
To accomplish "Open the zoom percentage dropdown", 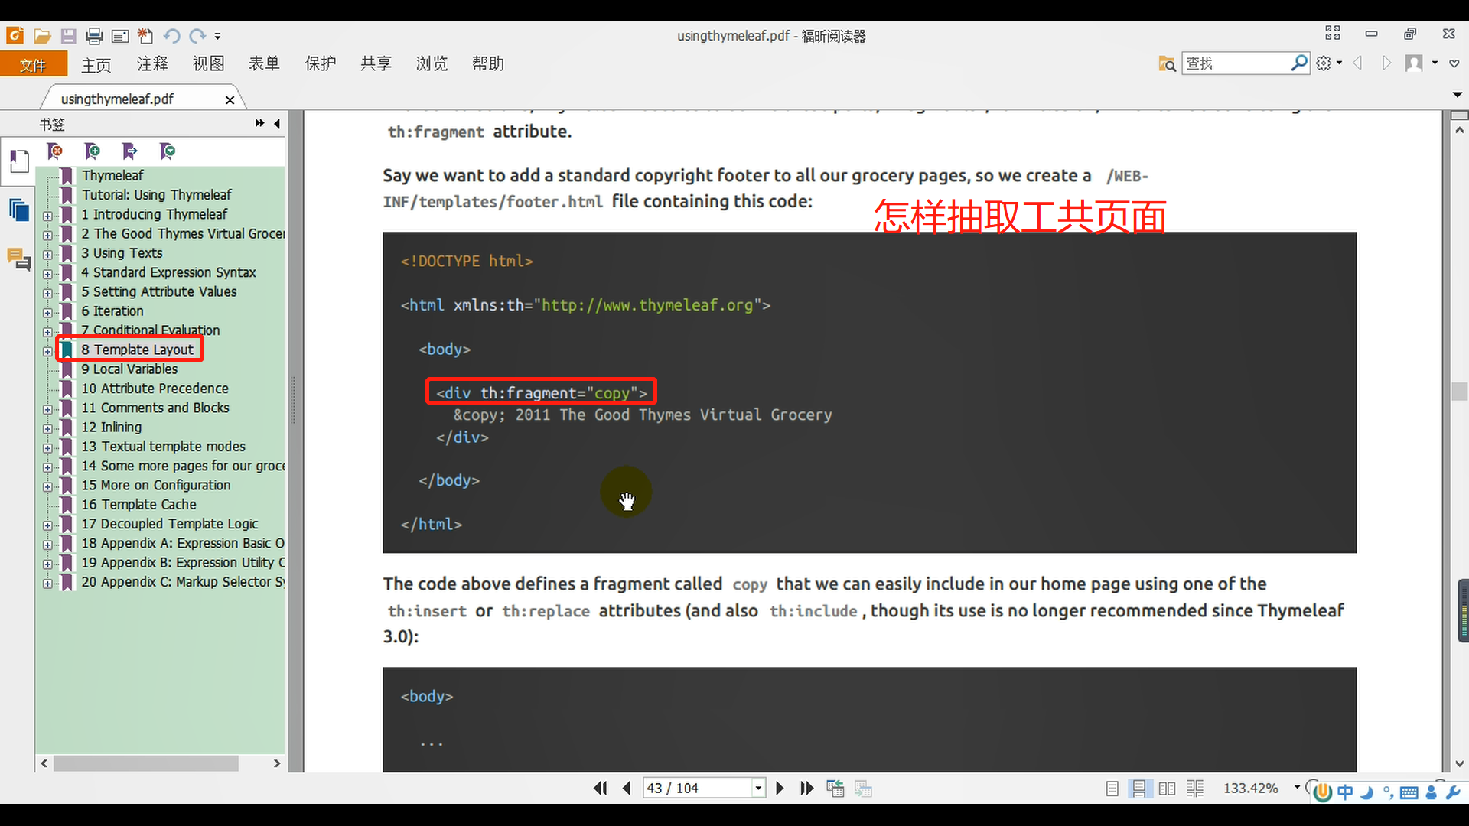I will (x=1297, y=787).
